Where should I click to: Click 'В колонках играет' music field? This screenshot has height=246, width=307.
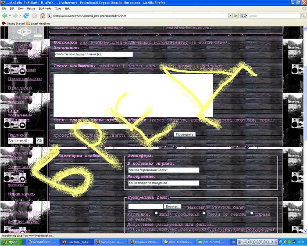click(x=164, y=170)
